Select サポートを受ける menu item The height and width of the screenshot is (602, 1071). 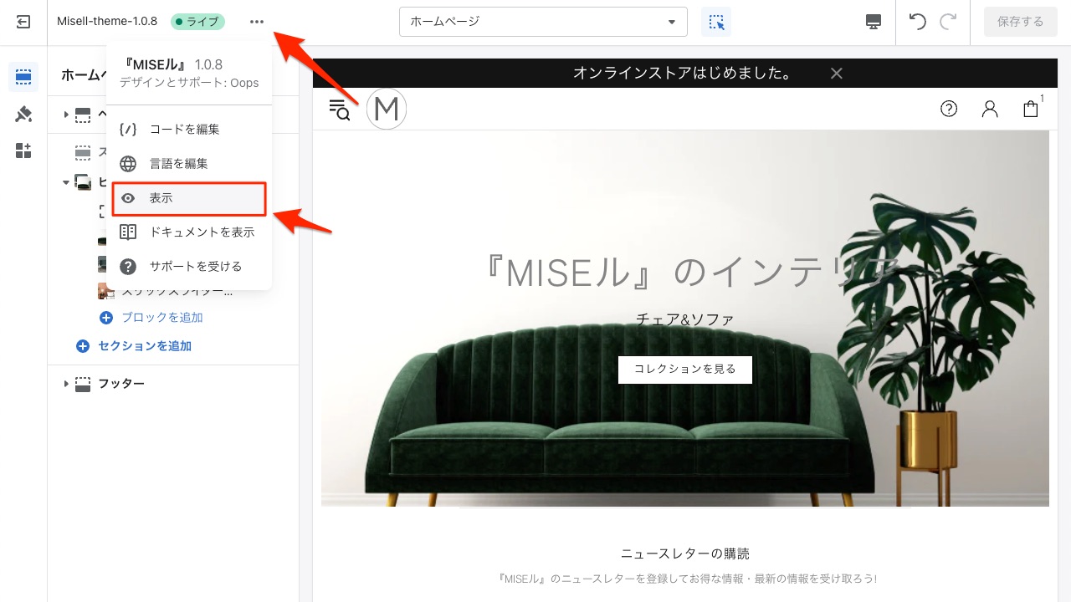click(x=189, y=266)
